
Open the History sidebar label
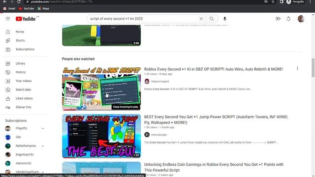pyautogui.click(x=21, y=72)
